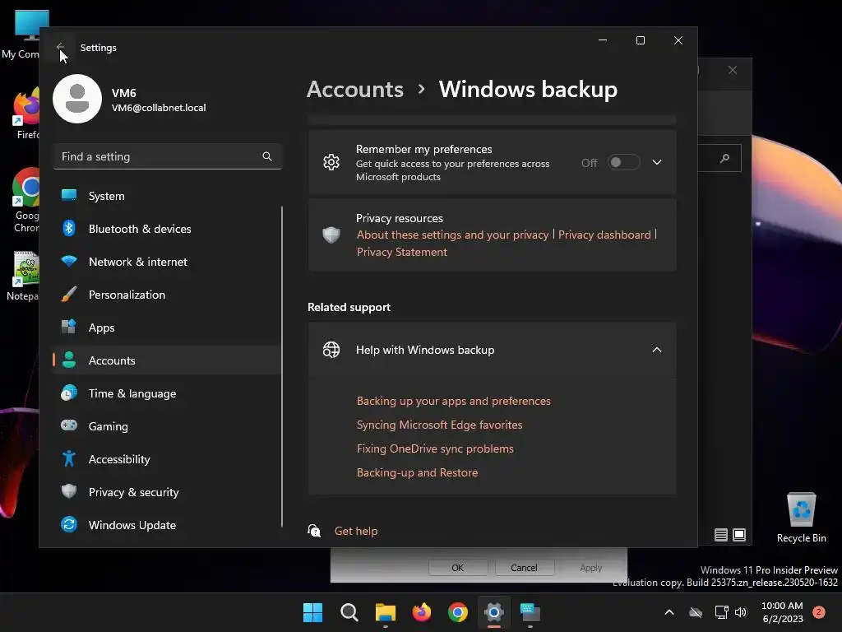842x632 pixels.
Task: Click the Network wifi icon in sidebar
Action: click(69, 261)
